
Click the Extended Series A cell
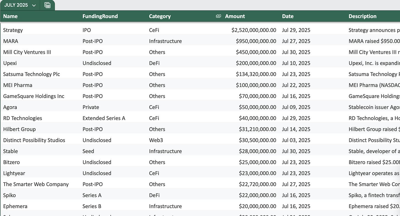coord(104,118)
